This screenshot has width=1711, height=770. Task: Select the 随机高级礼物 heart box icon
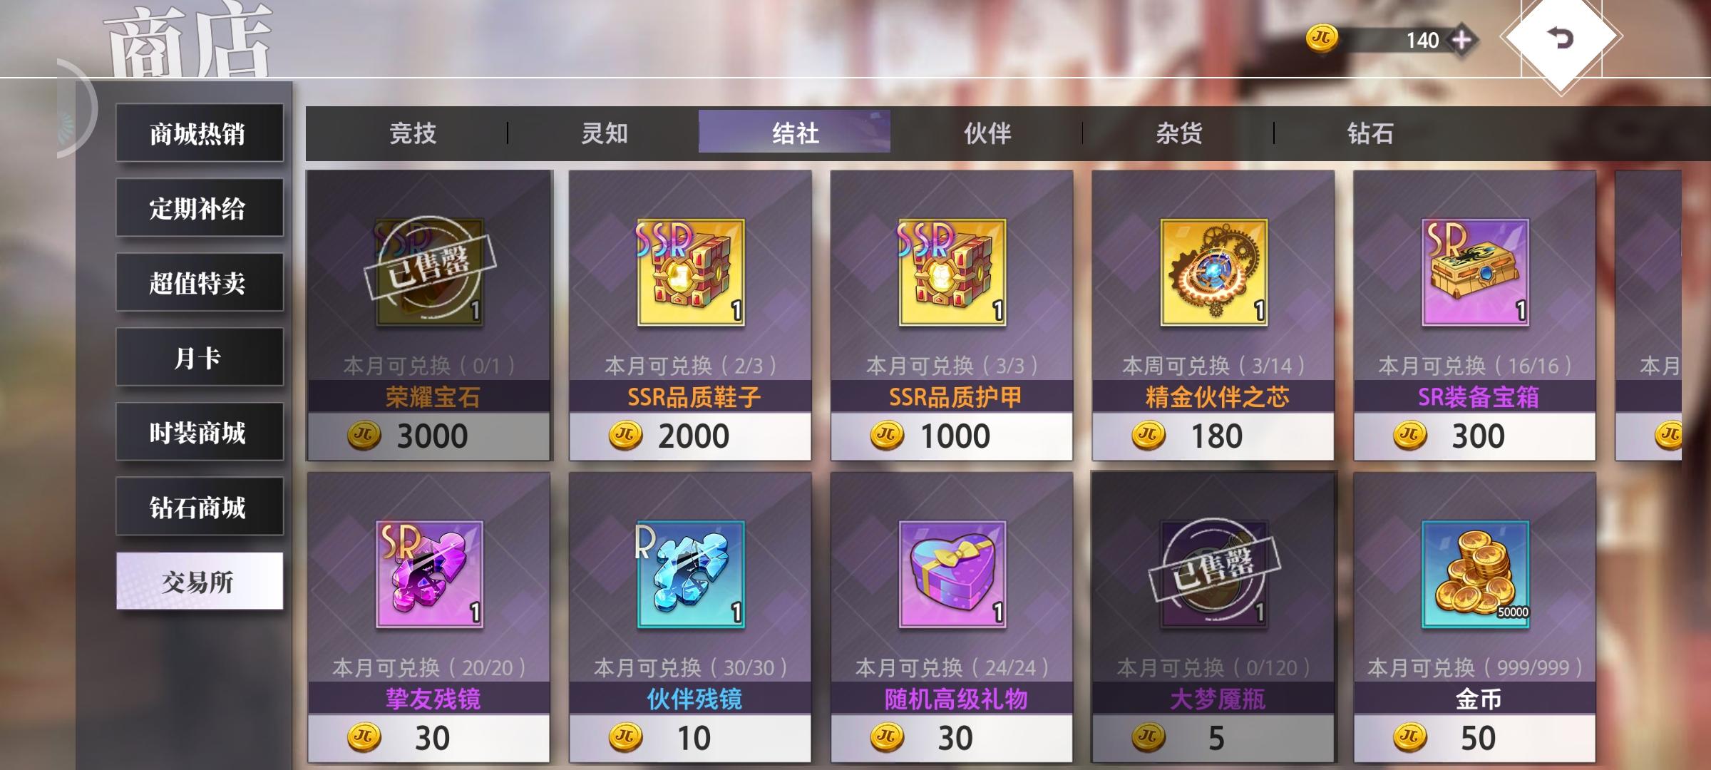(x=952, y=574)
